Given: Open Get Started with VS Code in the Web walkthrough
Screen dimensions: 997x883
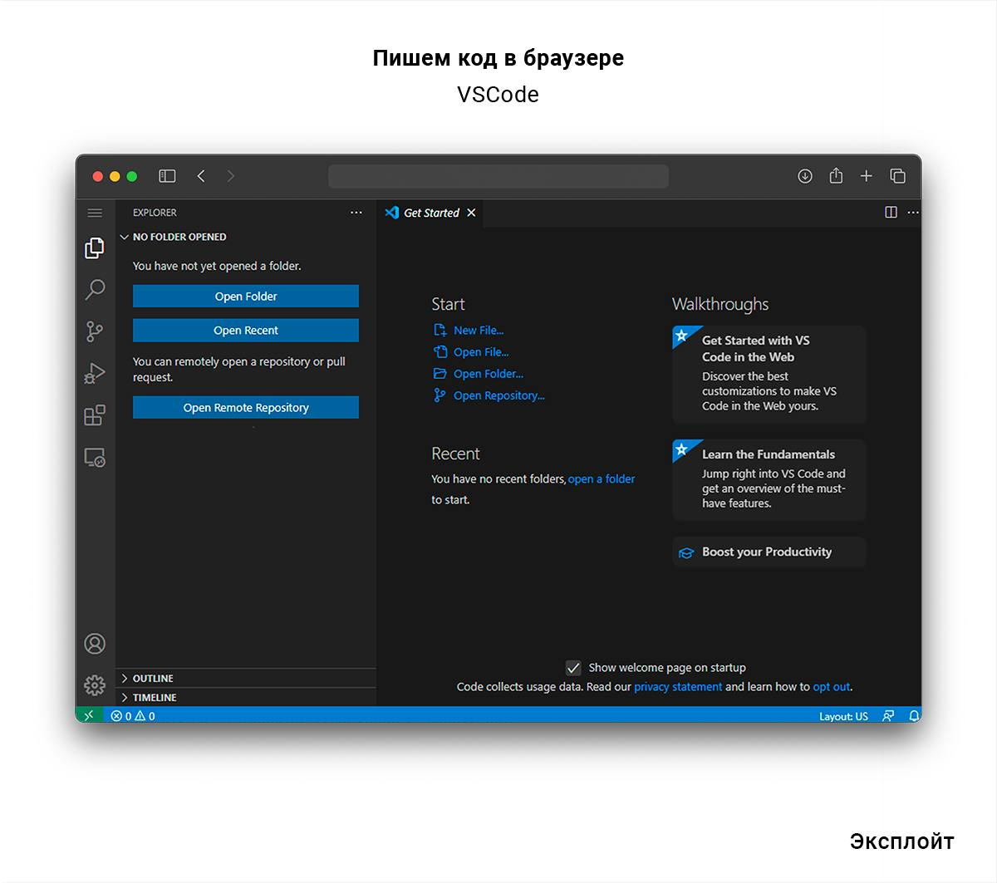Looking at the screenshot, I should pyautogui.click(x=769, y=374).
